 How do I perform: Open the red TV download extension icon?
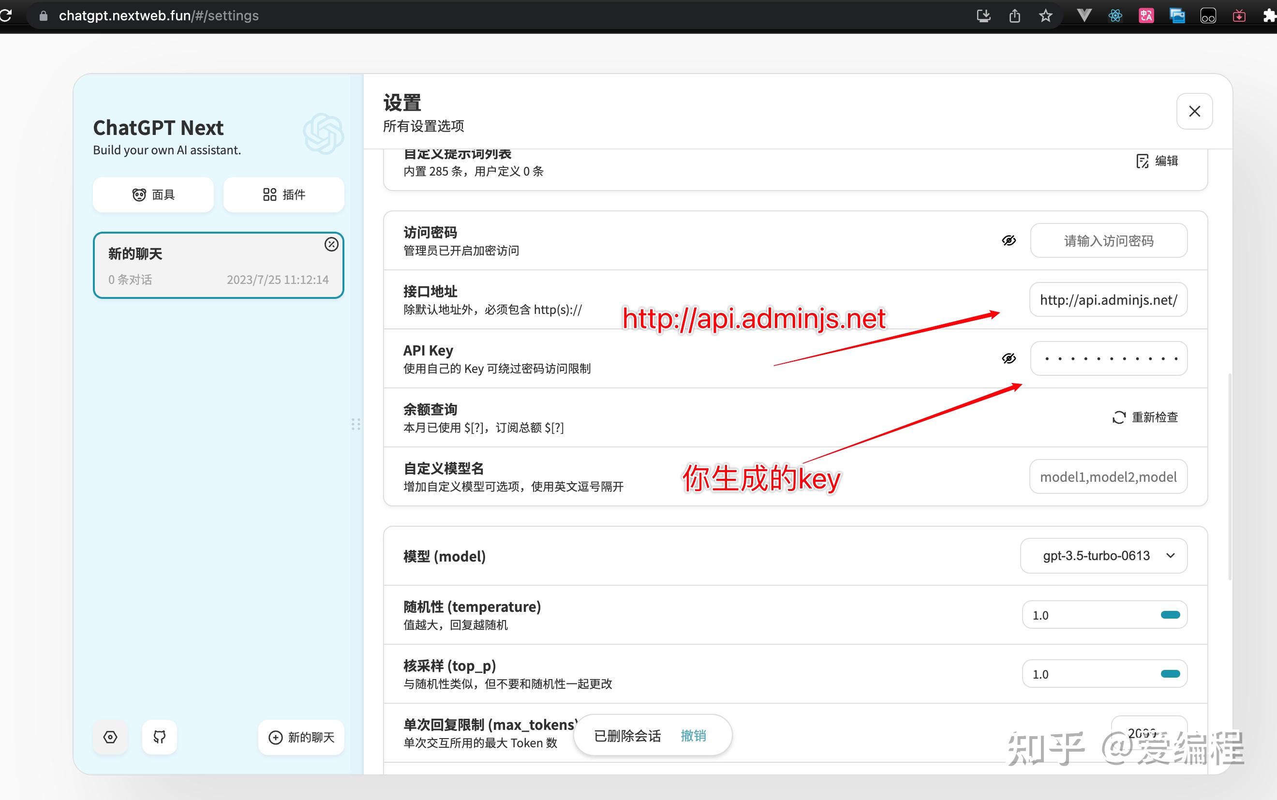[1239, 16]
